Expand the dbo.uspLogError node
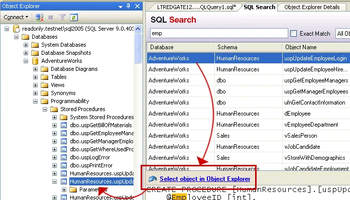This screenshot has height=200, width=350. coord(54,157)
